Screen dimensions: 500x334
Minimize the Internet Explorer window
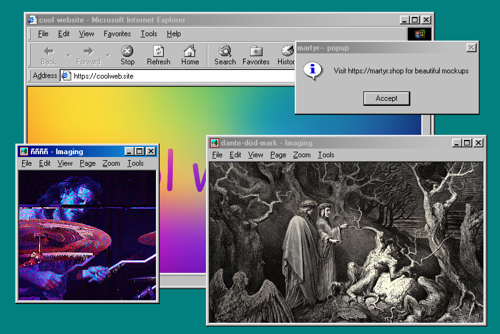(x=405, y=20)
